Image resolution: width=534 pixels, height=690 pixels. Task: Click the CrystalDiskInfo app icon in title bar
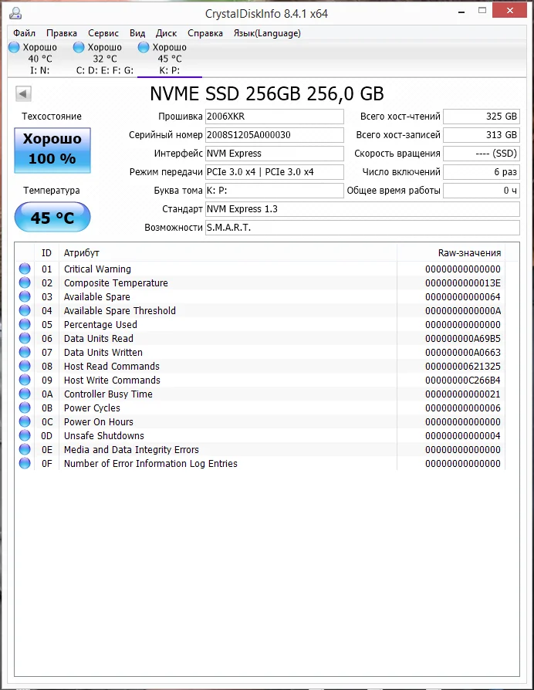(15, 13)
